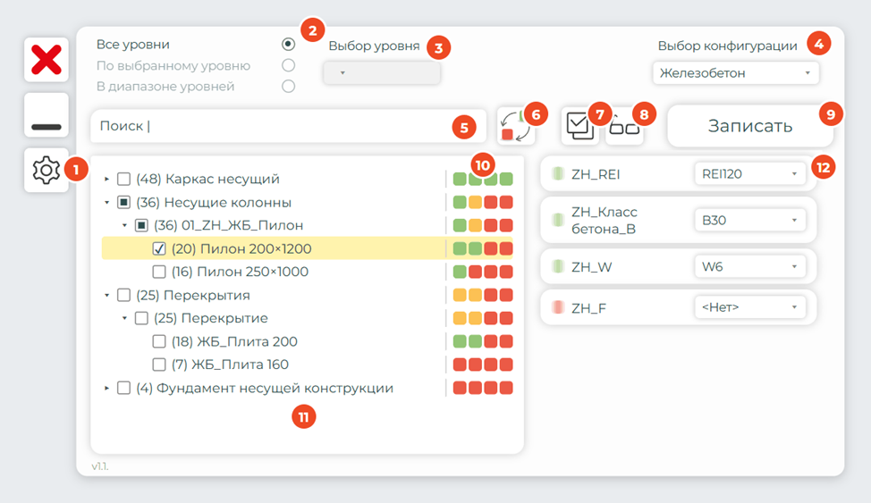Select the (16) Пилон 250×1000 row text
The height and width of the screenshot is (503, 871).
pos(240,272)
